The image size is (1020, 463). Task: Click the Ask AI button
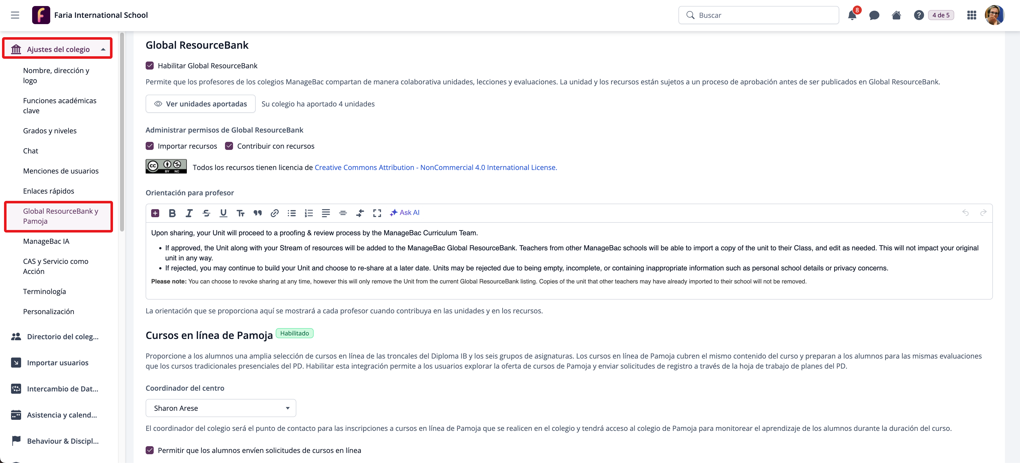click(x=405, y=213)
